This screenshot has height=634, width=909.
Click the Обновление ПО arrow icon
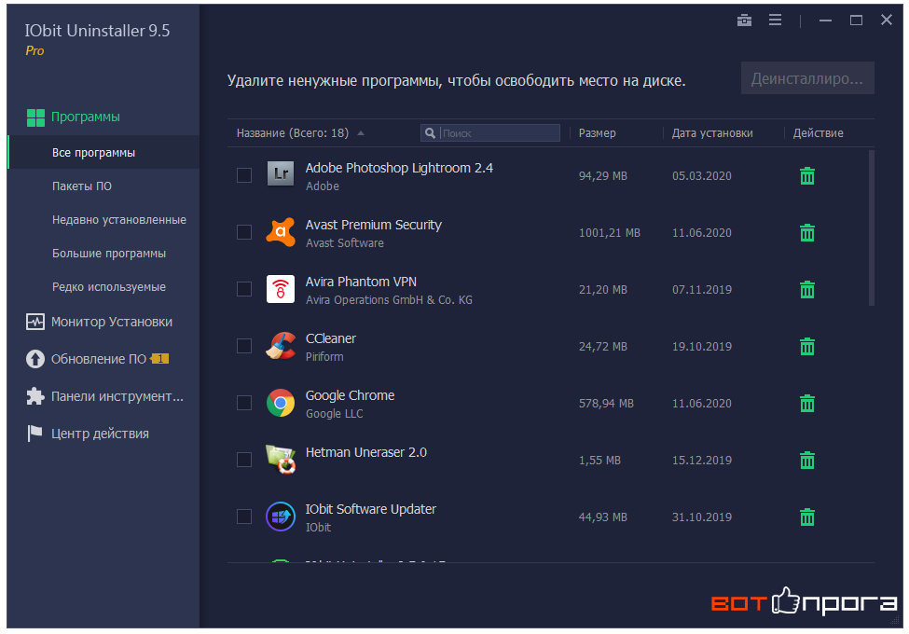(35, 359)
